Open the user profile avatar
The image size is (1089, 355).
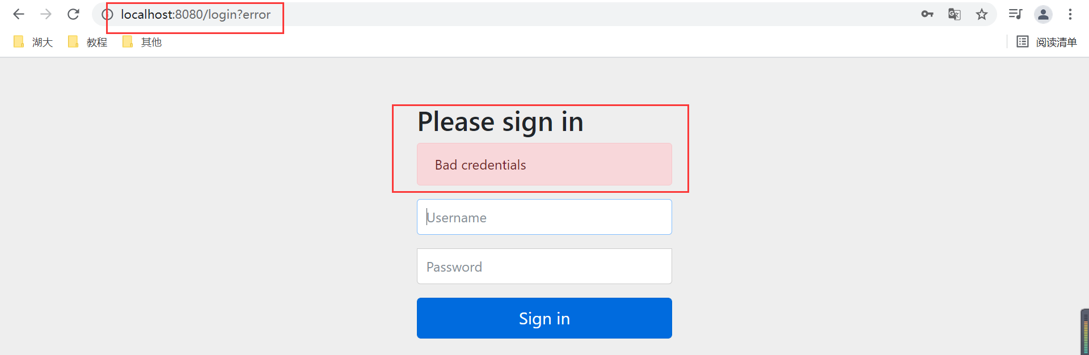click(x=1043, y=14)
